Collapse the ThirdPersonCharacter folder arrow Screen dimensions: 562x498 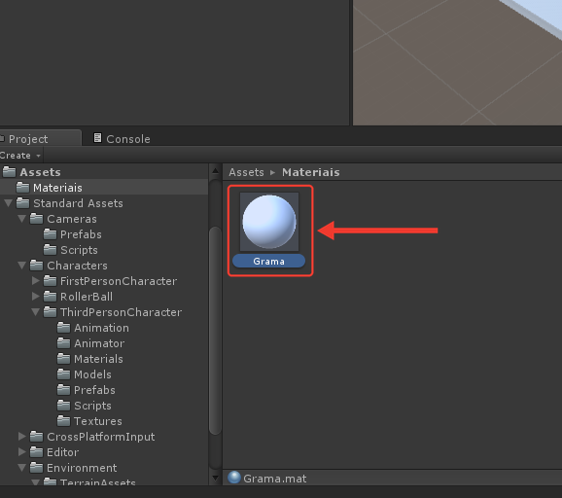(x=35, y=312)
